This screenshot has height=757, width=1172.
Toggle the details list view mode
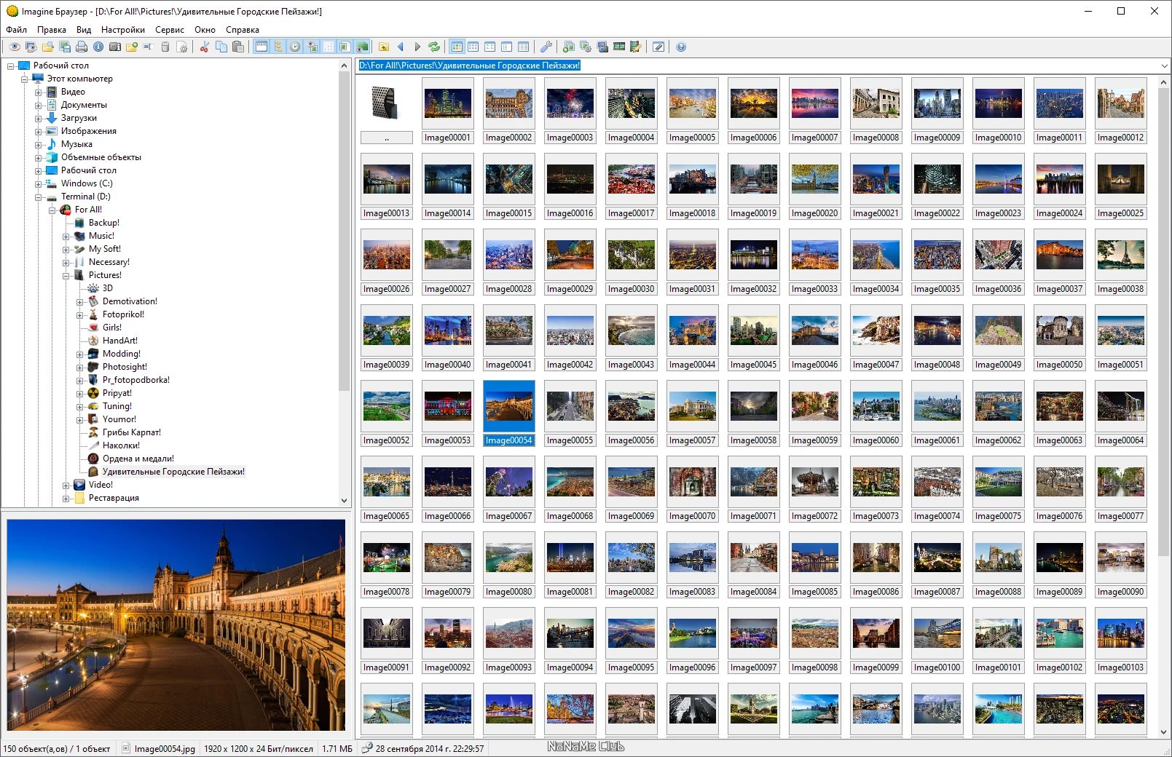point(523,47)
